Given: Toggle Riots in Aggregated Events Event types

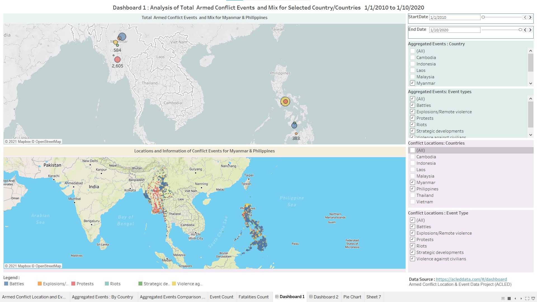Looking at the screenshot, I should (x=413, y=124).
